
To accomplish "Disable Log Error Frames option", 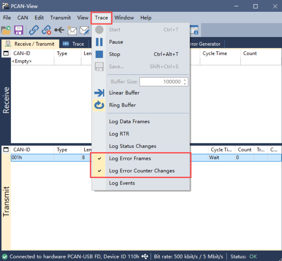I will pyautogui.click(x=130, y=158).
